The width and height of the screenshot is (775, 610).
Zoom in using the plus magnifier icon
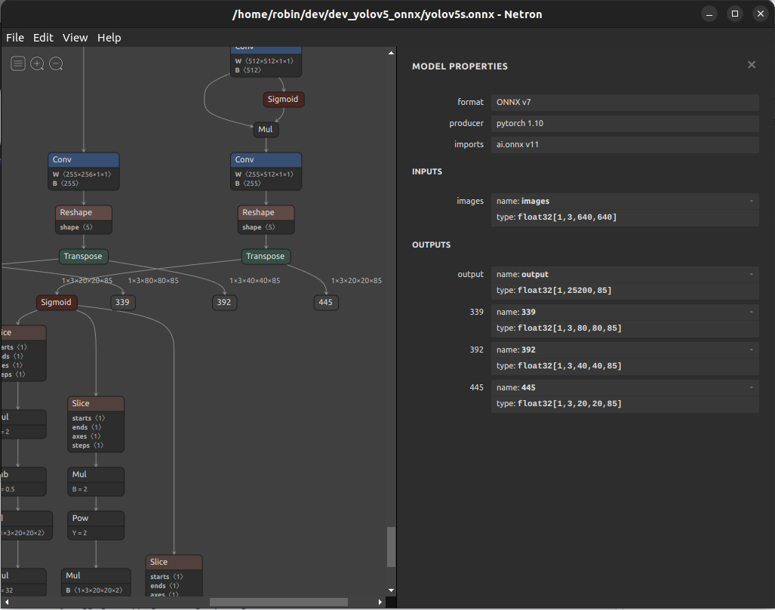[37, 63]
